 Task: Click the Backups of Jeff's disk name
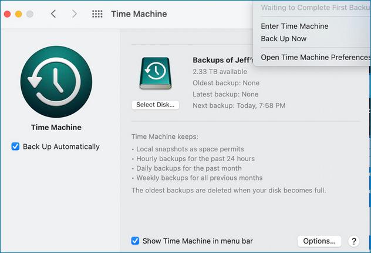coord(222,59)
